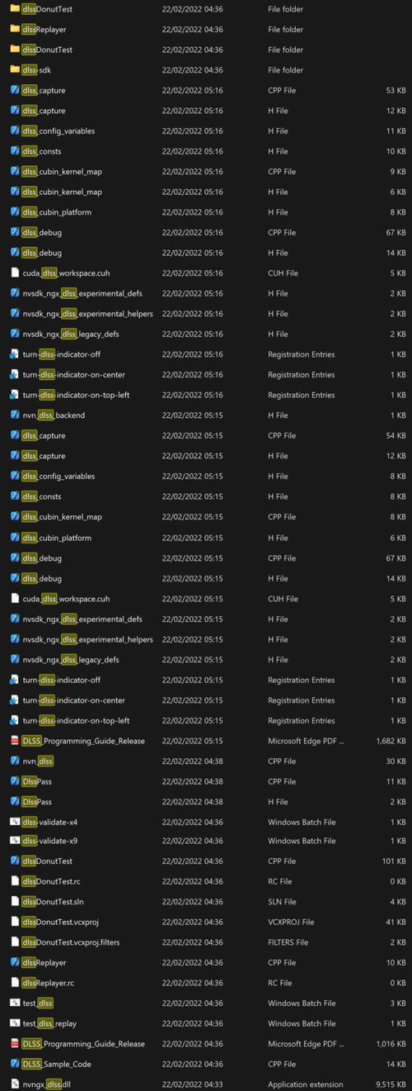Select the 1,682 KB DLSS Programming Guide PDF icon
This screenshot has height=1091, width=412.
tap(15, 741)
